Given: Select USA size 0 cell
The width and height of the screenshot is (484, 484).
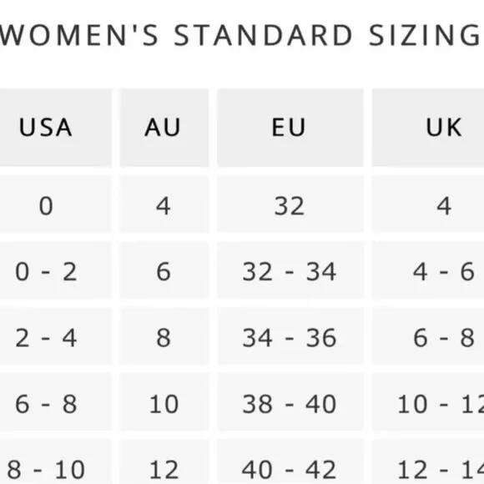Looking at the screenshot, I should pyautogui.click(x=56, y=204).
